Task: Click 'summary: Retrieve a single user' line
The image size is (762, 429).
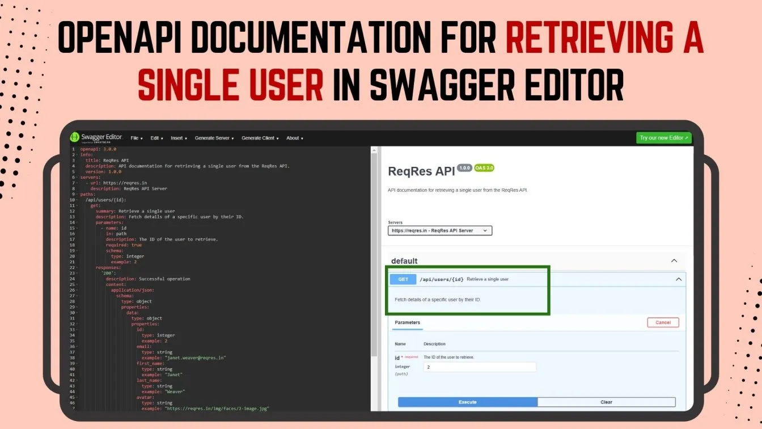Action: click(x=136, y=211)
